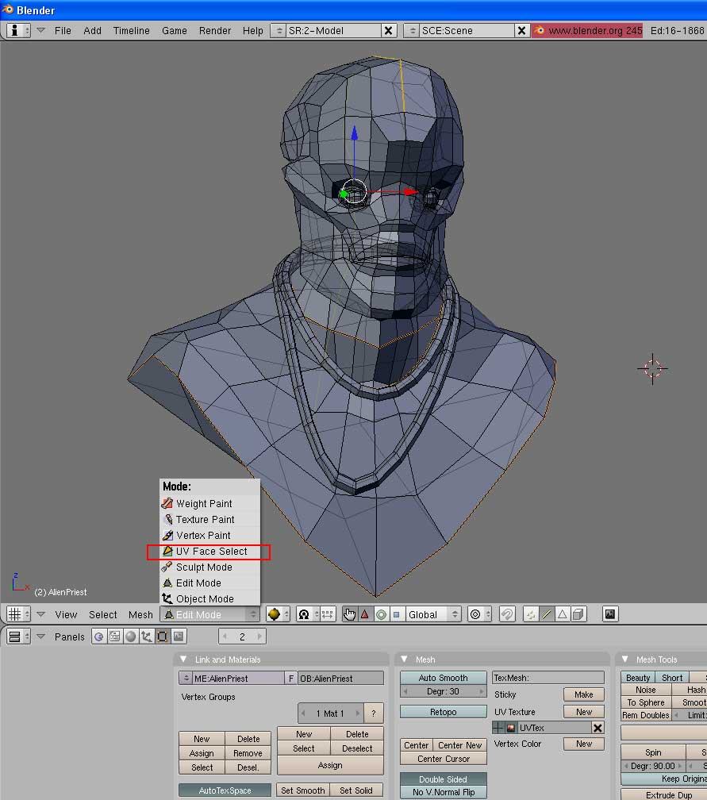Open the Global orientation dropdown
The height and width of the screenshot is (800, 707).
pos(432,614)
